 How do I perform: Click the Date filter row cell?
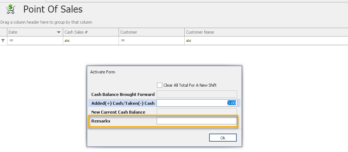click(35, 41)
